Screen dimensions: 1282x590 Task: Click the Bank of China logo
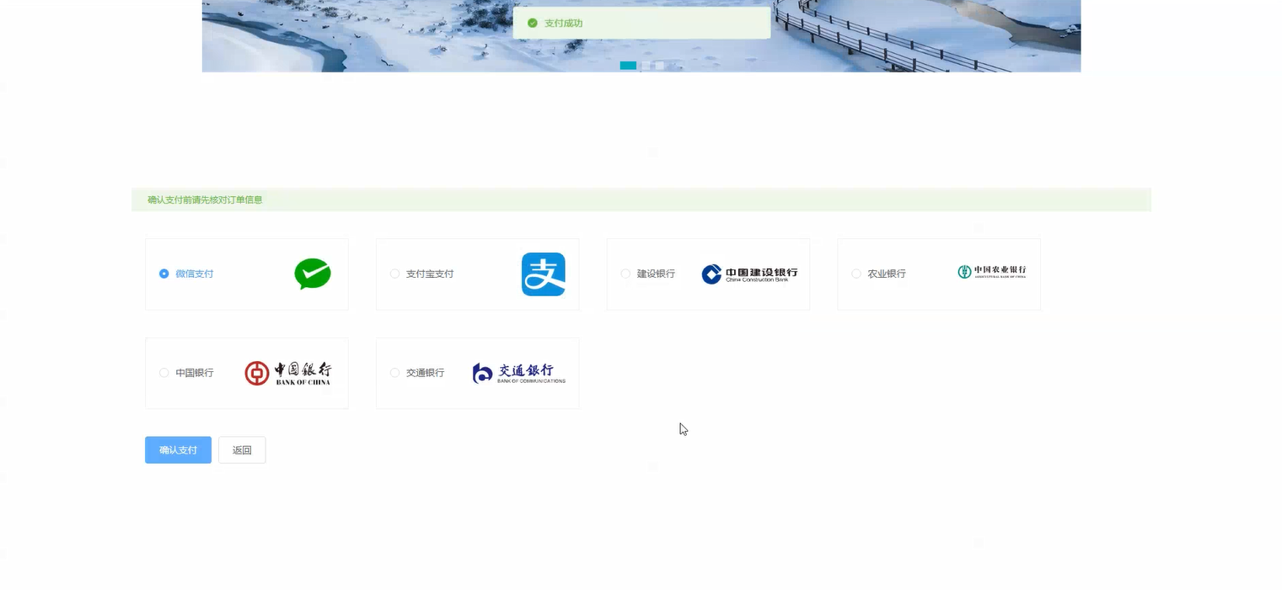pyautogui.click(x=288, y=373)
